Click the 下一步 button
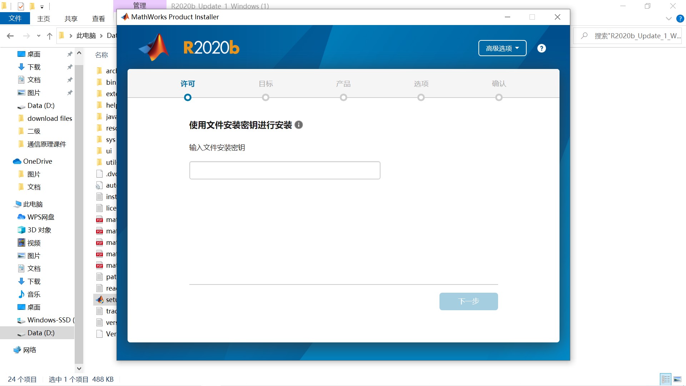 [x=468, y=301]
